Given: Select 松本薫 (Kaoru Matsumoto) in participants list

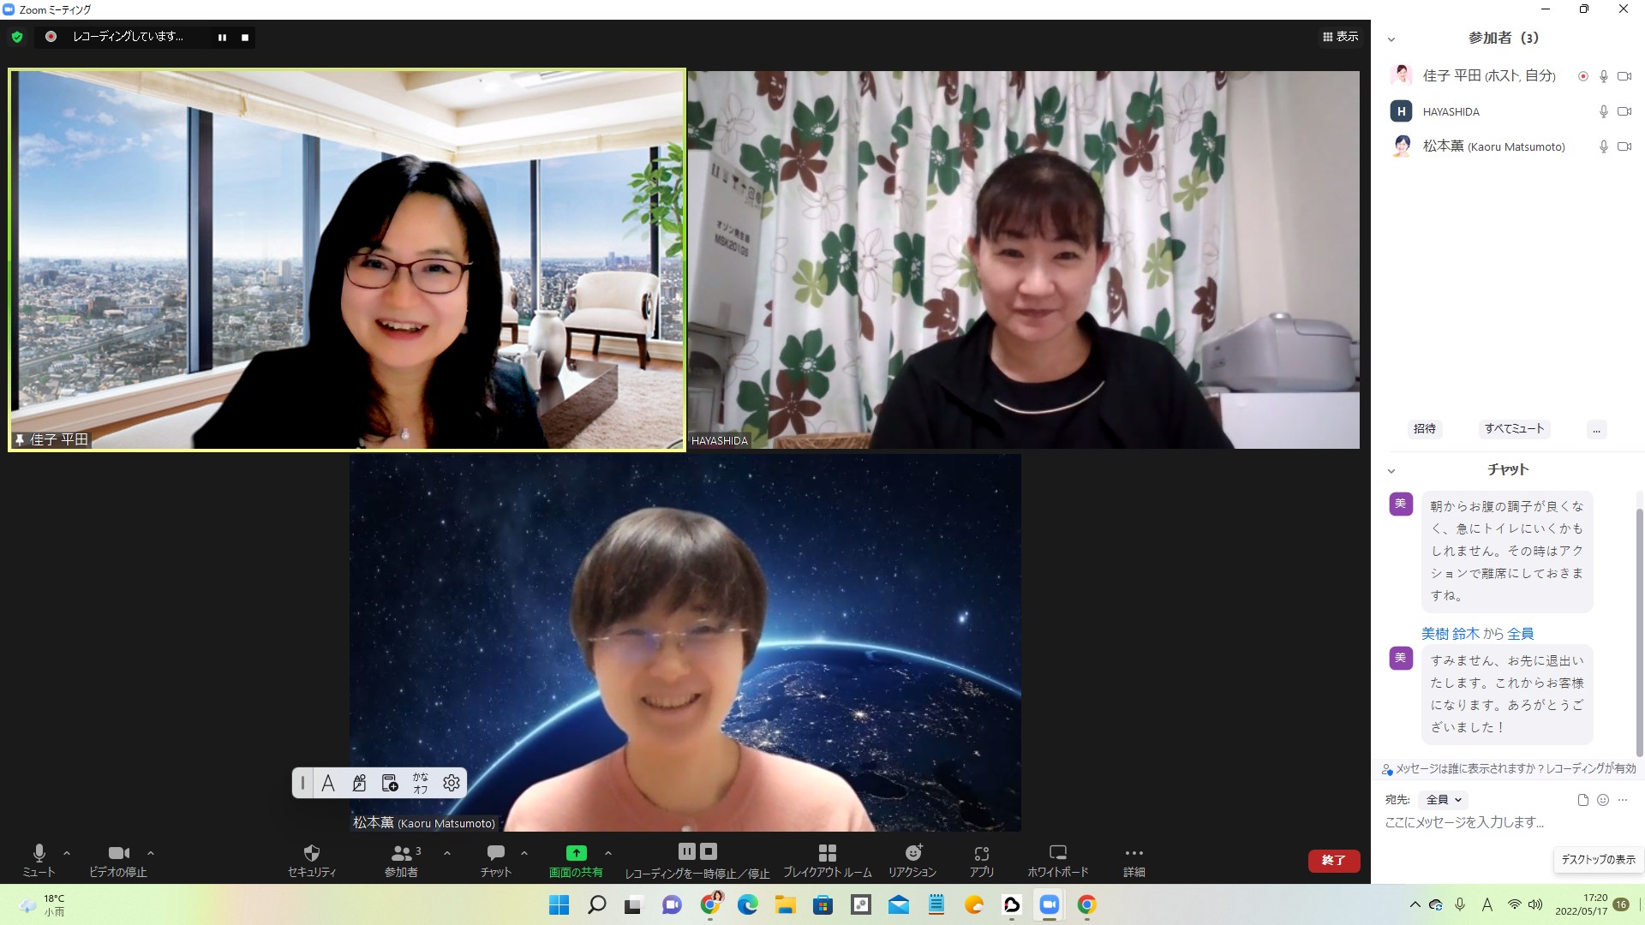Looking at the screenshot, I should coord(1508,146).
